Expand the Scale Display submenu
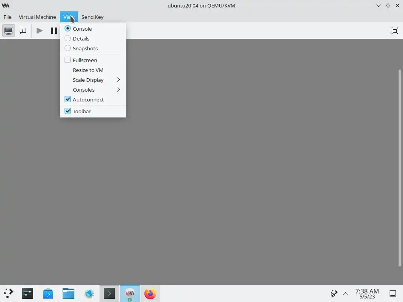Image resolution: width=403 pixels, height=302 pixels. (x=93, y=80)
